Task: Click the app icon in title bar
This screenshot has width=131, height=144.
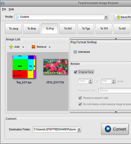Action: point(3,3)
